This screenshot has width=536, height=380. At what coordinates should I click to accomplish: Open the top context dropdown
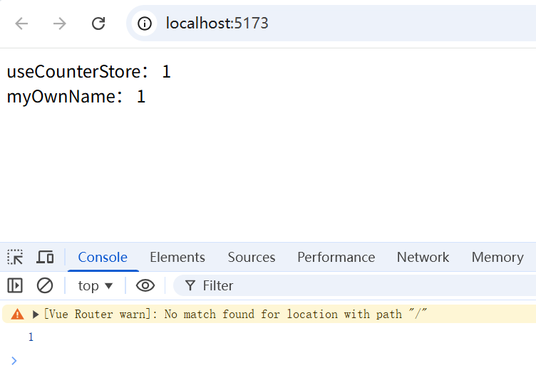(x=95, y=286)
